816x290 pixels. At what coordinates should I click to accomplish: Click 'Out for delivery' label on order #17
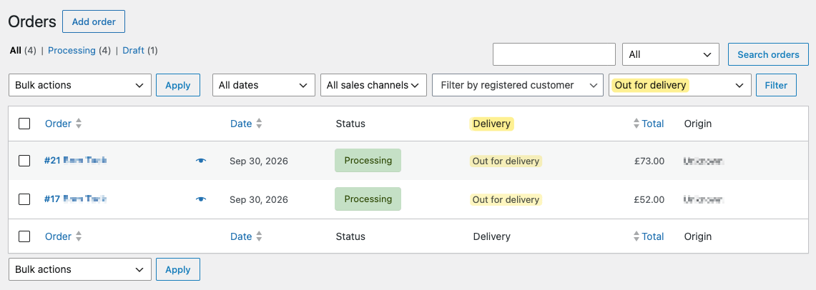(506, 199)
